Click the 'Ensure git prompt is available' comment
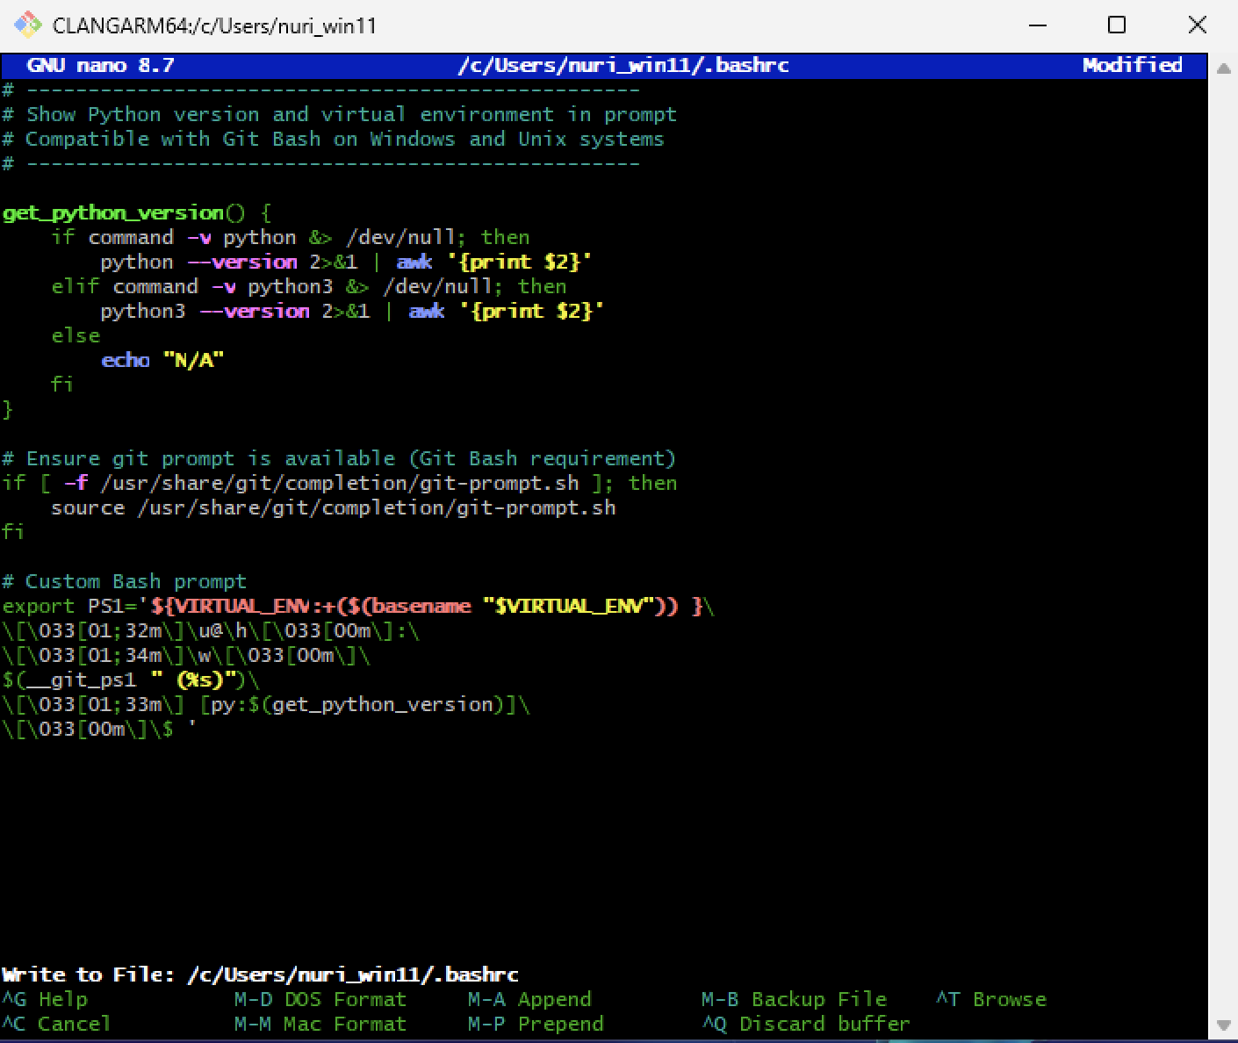This screenshot has height=1043, width=1238. click(x=339, y=458)
